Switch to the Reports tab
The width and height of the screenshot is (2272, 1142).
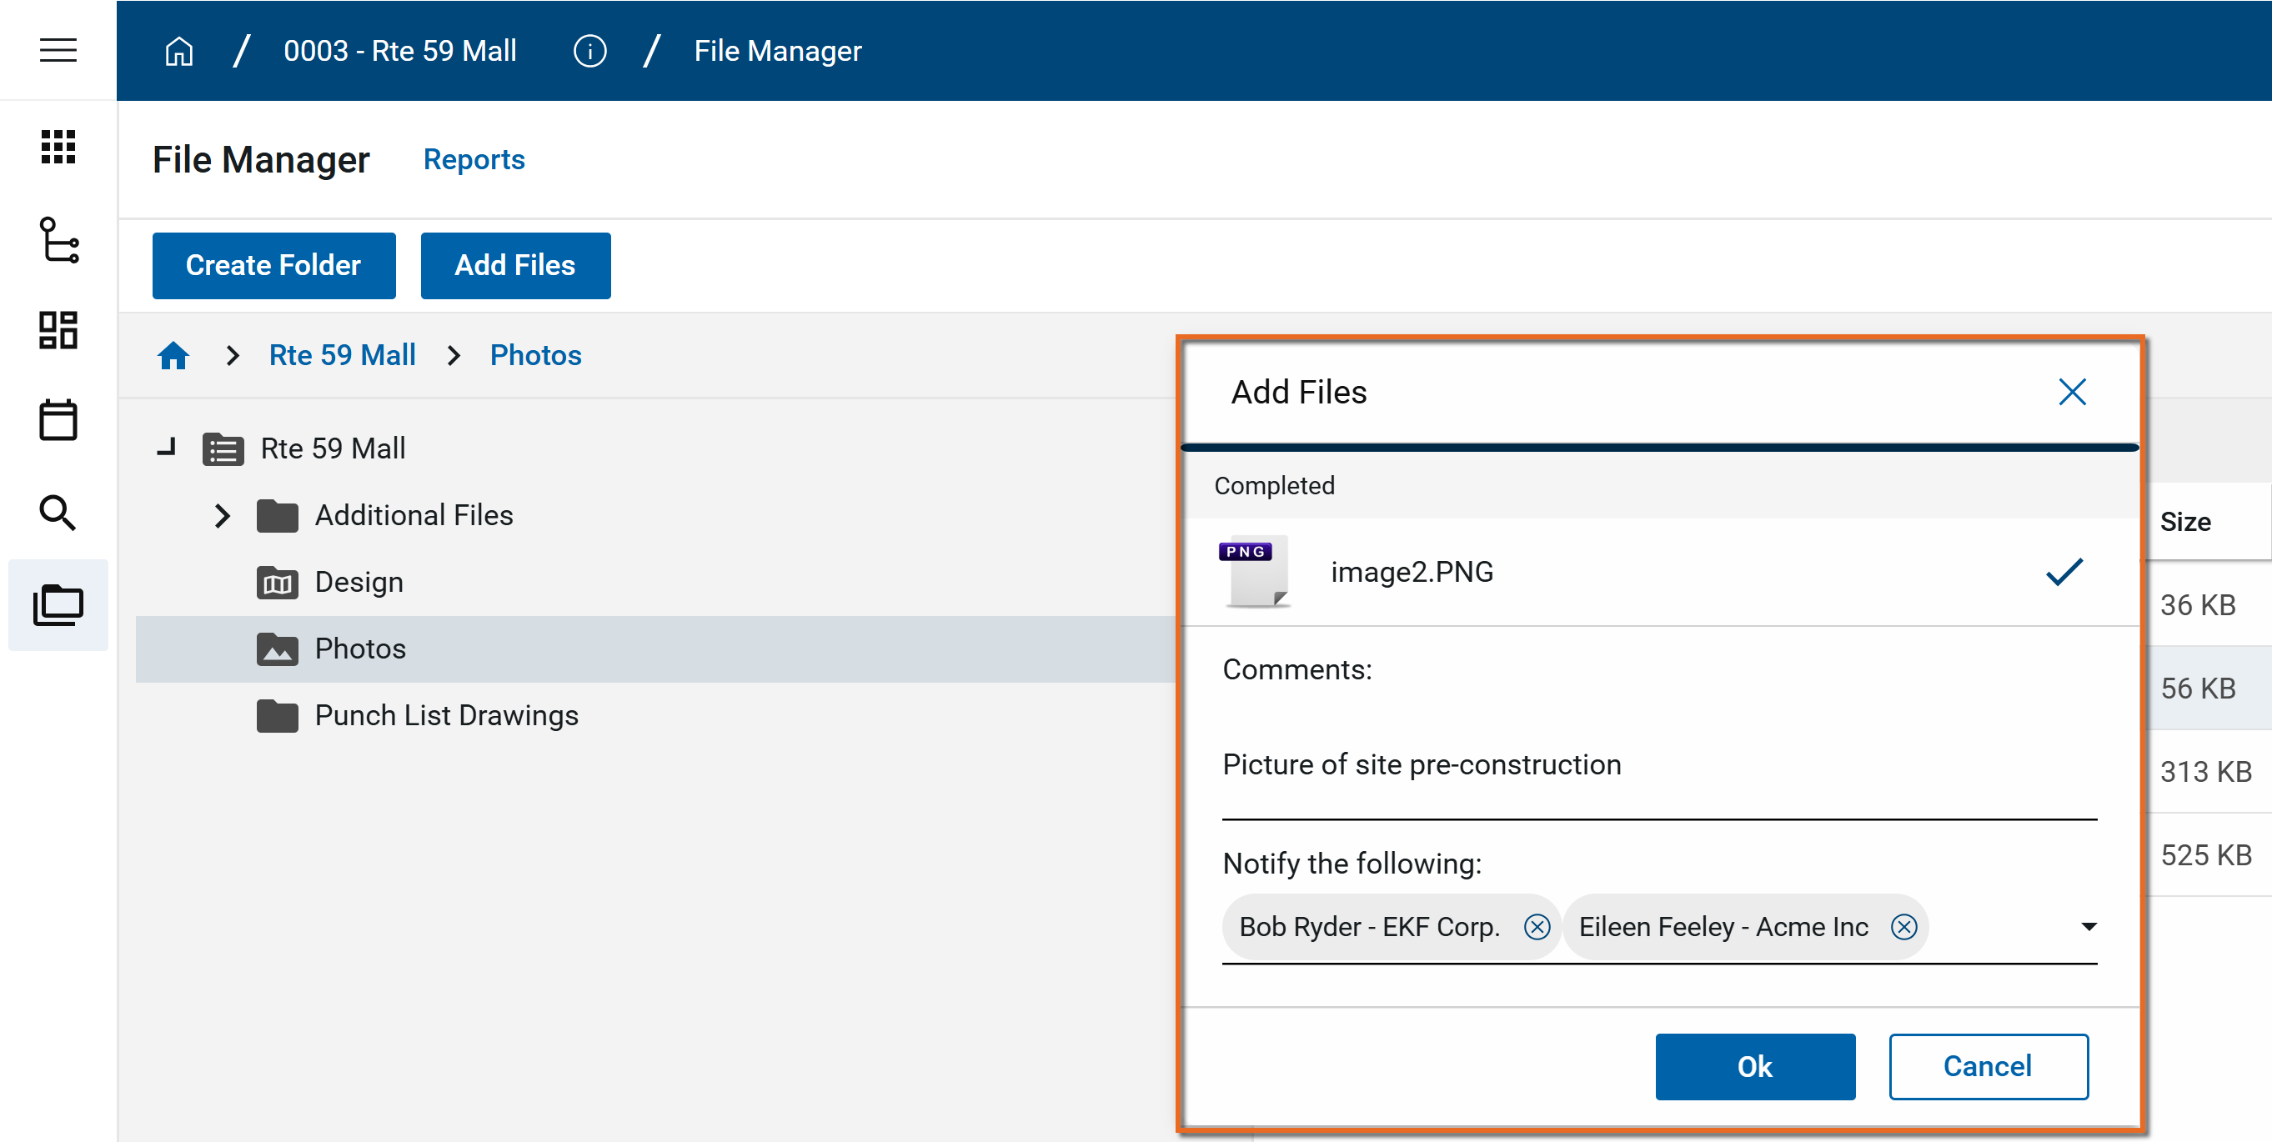point(474,159)
